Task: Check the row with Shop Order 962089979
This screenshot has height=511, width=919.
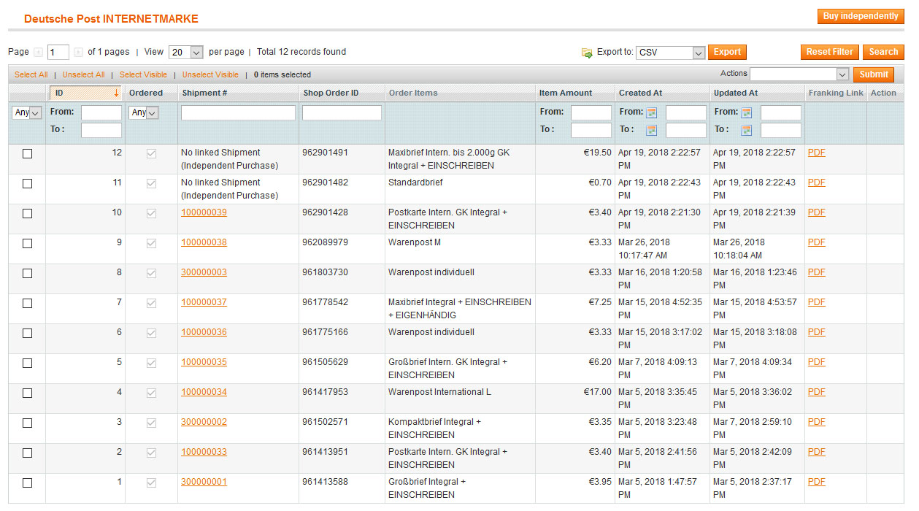Action: pos(27,243)
